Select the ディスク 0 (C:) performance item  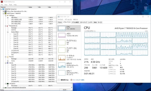pos(69,42)
